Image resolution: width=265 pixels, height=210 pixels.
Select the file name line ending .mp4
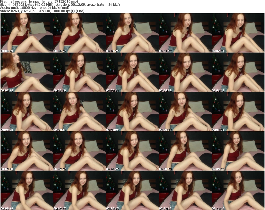(x=39, y=2)
